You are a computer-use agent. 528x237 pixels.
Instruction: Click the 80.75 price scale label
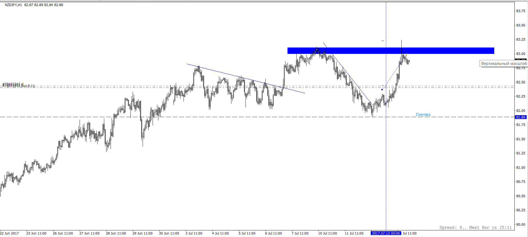click(521, 182)
